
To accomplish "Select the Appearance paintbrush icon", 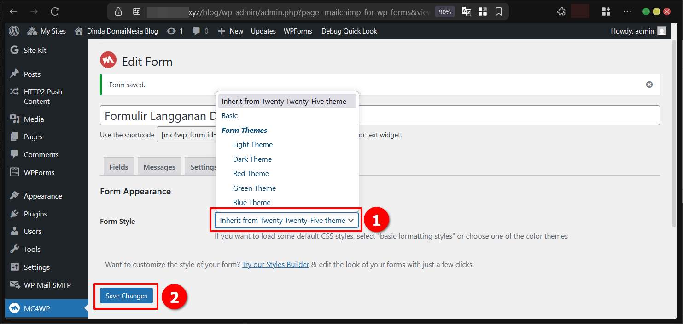I will tap(14, 195).
